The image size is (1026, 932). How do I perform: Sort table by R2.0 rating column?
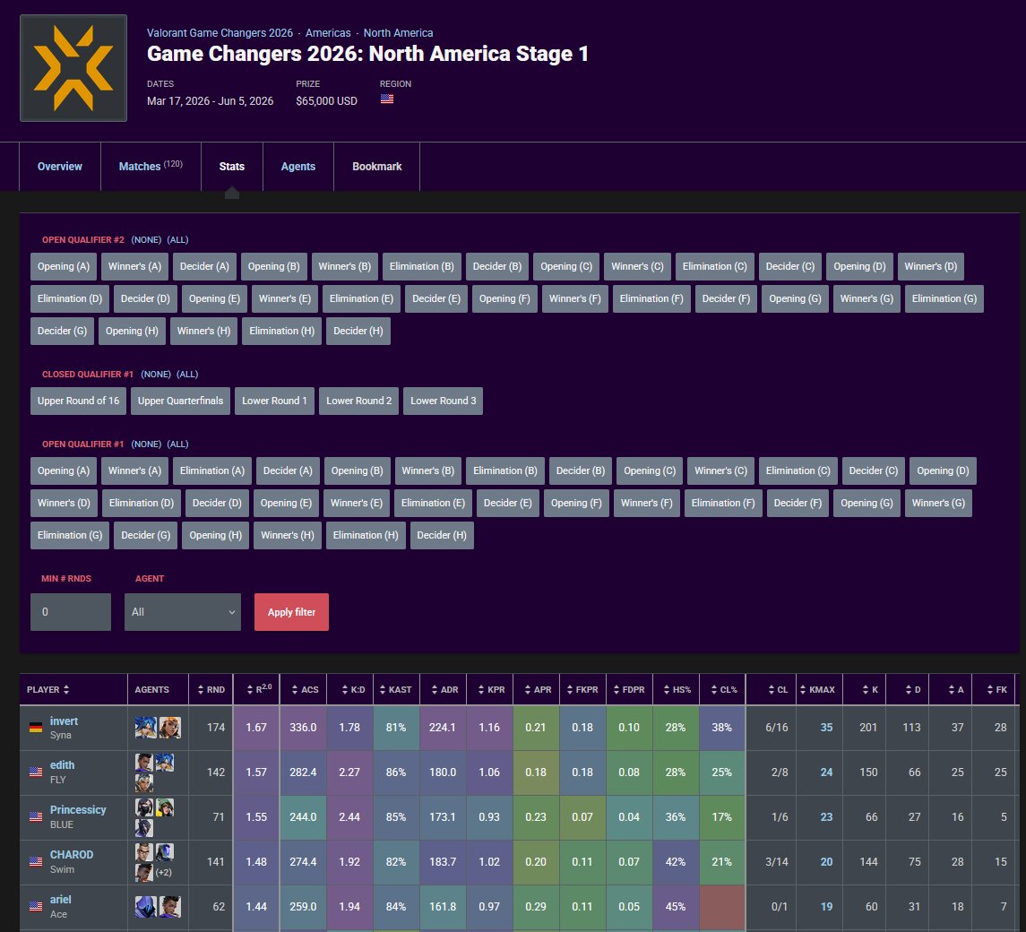(256, 690)
